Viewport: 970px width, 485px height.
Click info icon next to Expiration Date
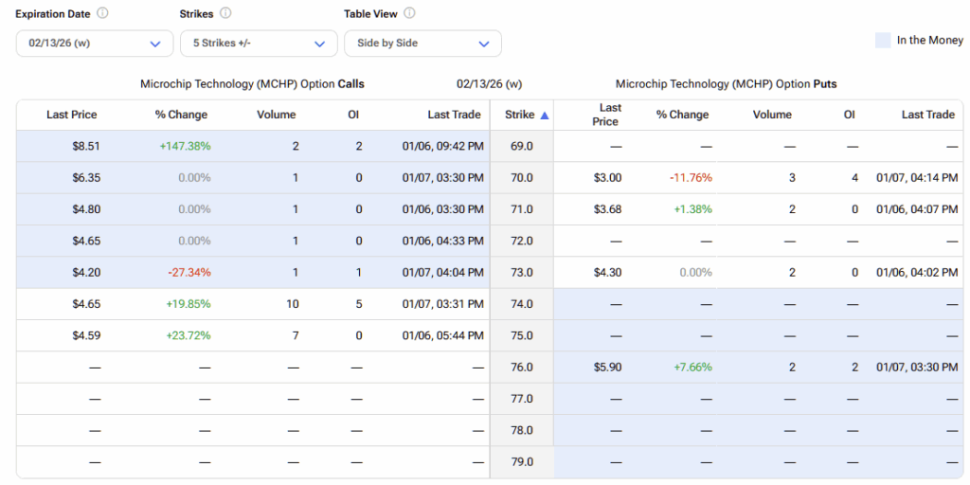[x=102, y=14]
